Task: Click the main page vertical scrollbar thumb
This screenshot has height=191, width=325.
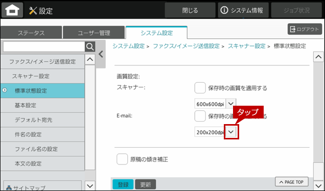Action: [x=318, y=172]
